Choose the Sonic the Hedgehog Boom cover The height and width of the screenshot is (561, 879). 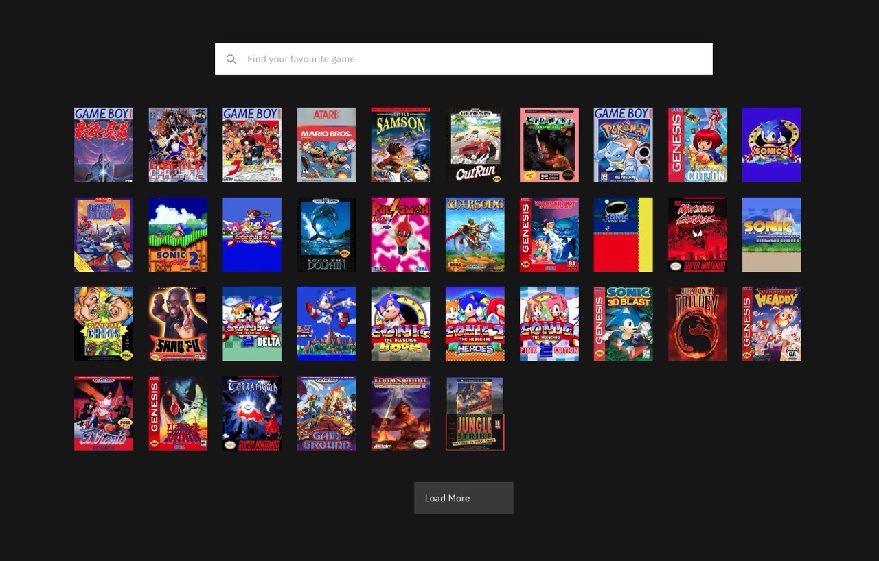[x=400, y=324]
